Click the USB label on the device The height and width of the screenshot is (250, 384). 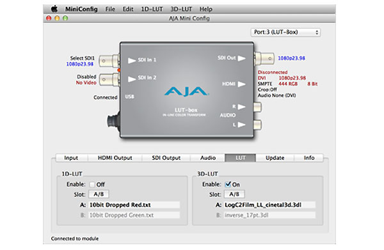point(129,97)
